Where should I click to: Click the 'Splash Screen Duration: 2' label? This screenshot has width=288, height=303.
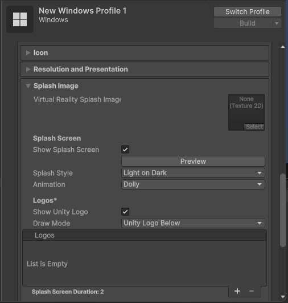coord(68,292)
